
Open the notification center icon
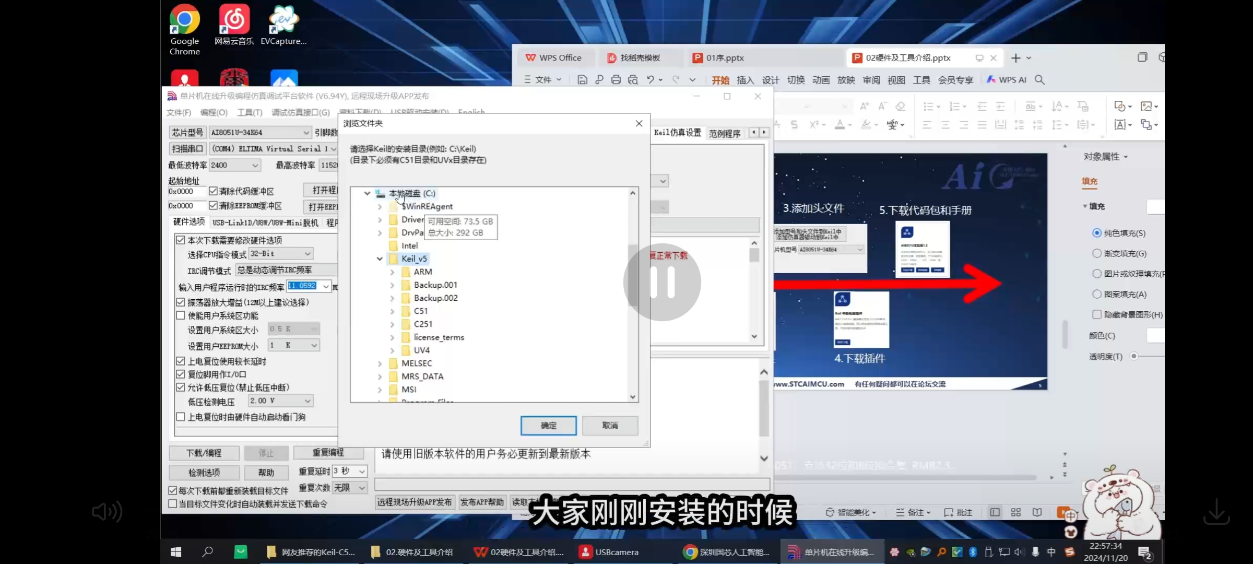(1145, 553)
